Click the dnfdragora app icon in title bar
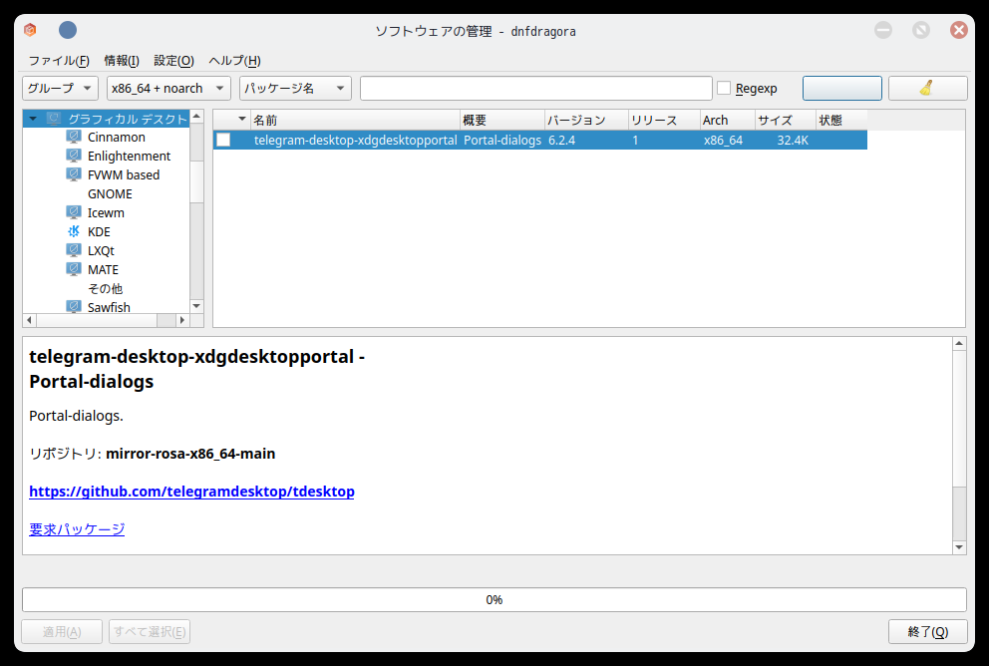This screenshot has width=989, height=666. [x=30, y=30]
